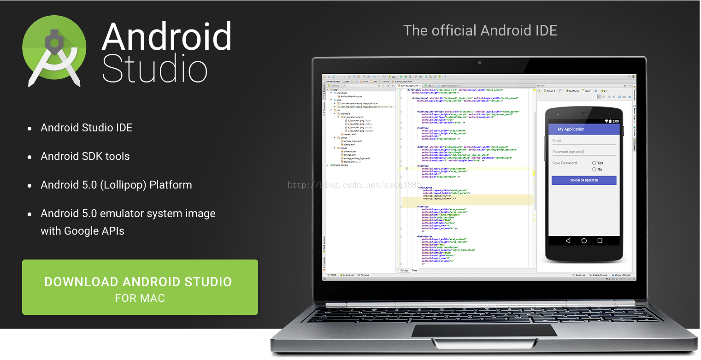Viewport: 701px width, 360px height.
Task: Select dimens.xml in the project tree
Action: (349, 151)
